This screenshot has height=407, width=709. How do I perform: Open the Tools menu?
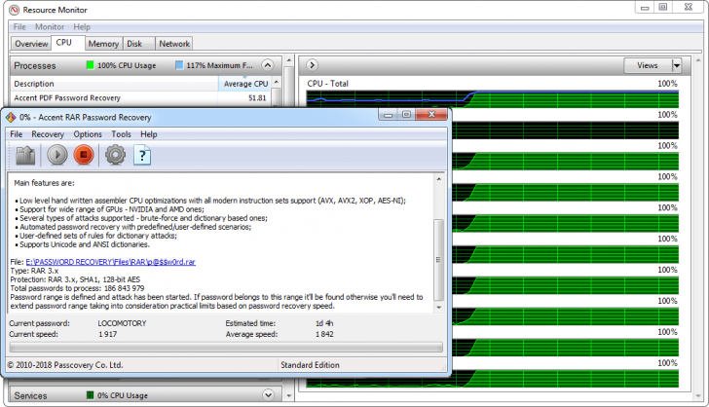(121, 134)
